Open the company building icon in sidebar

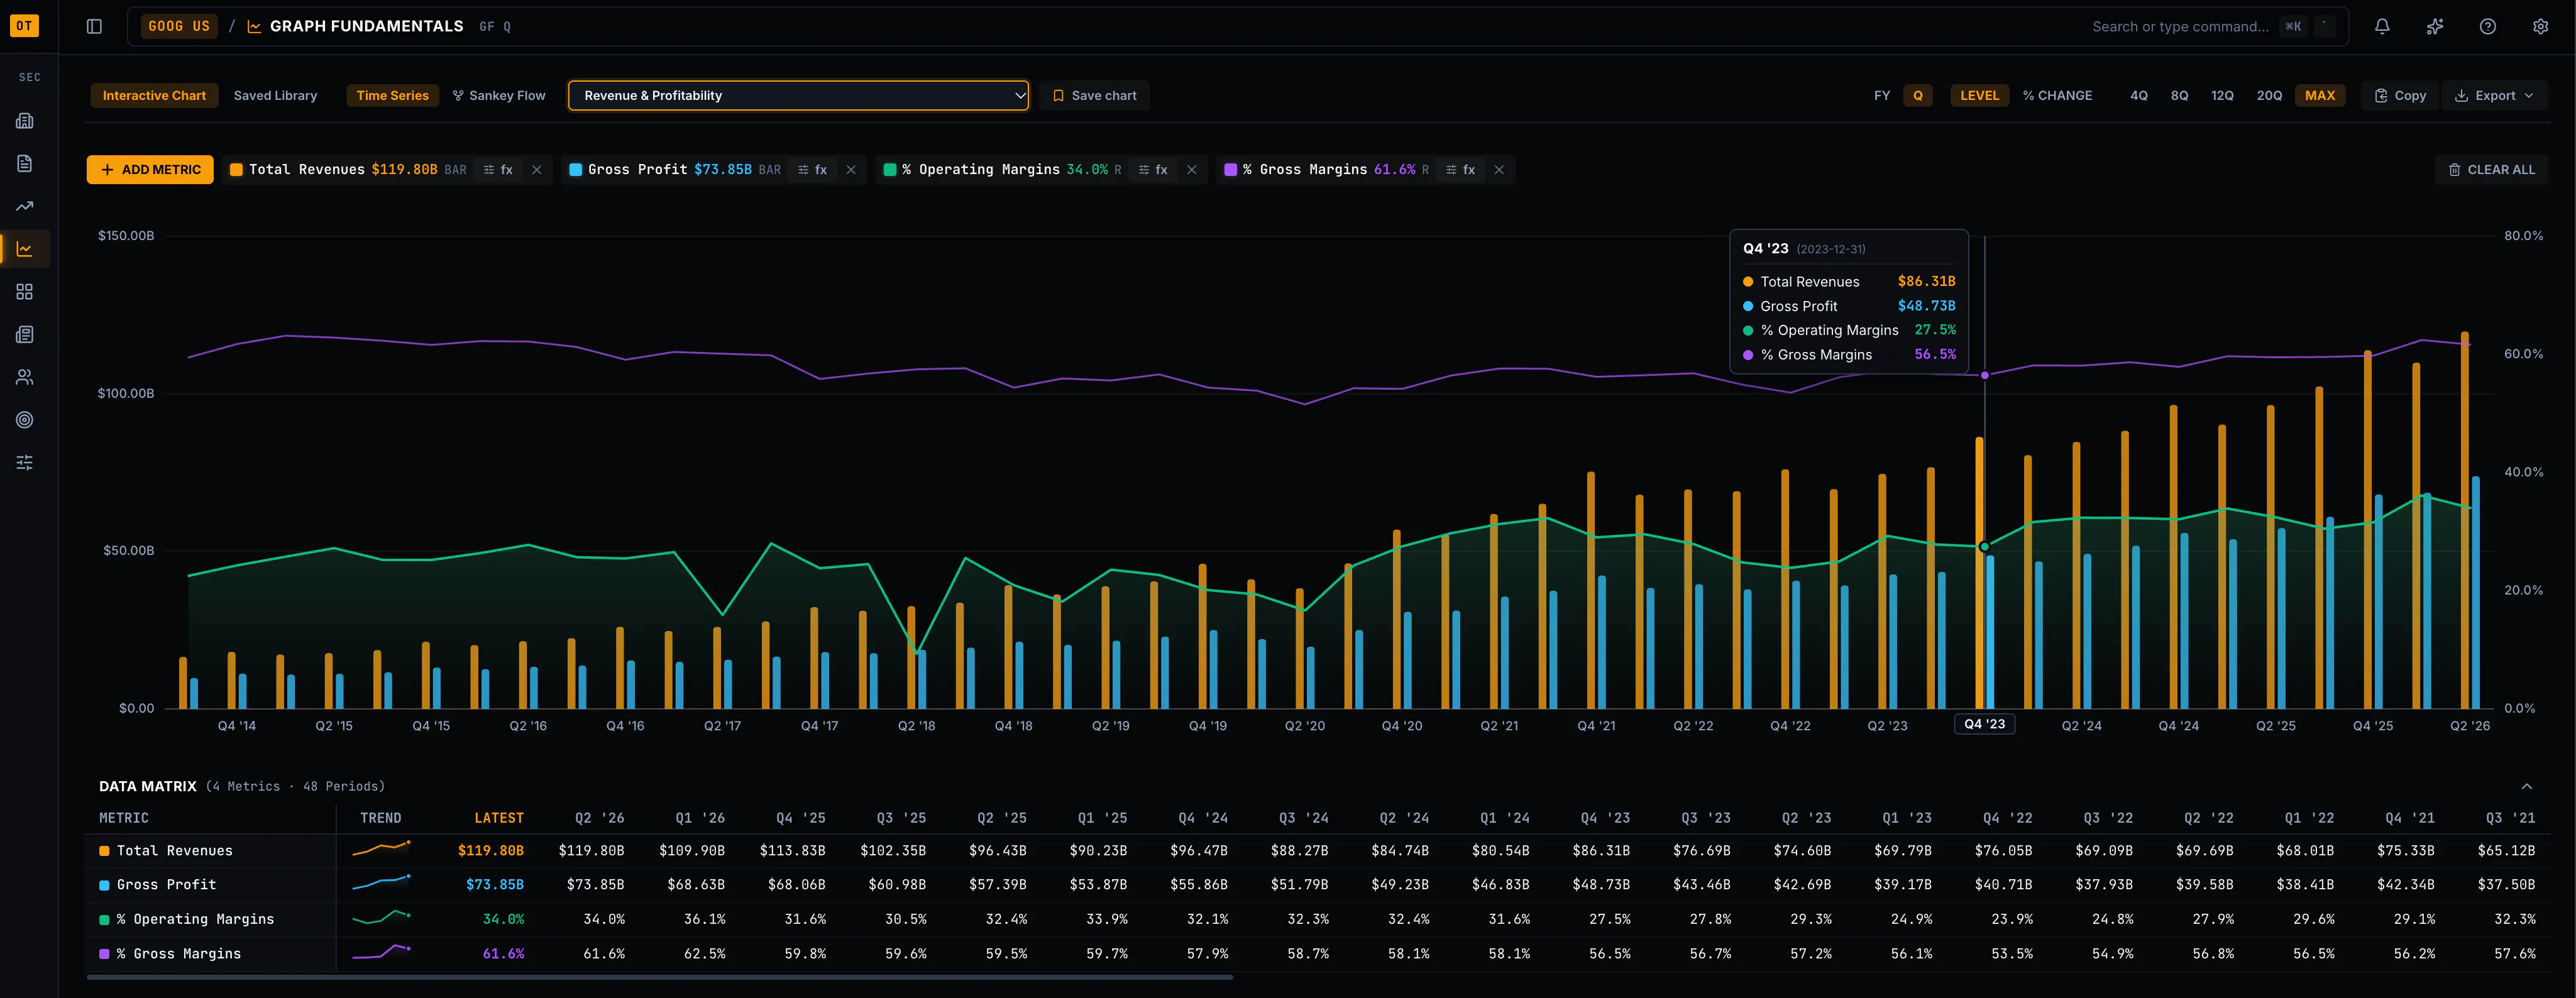coord(25,121)
